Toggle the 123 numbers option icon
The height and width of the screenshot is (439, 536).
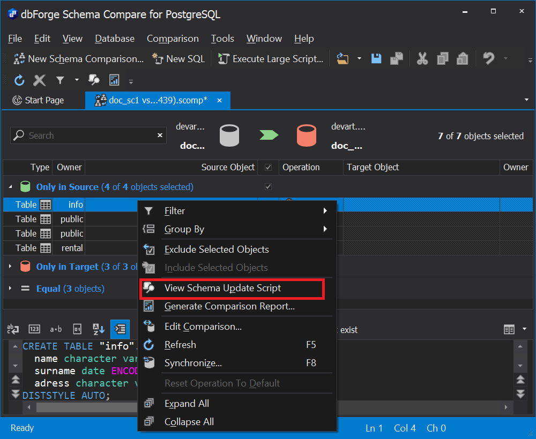tap(34, 329)
